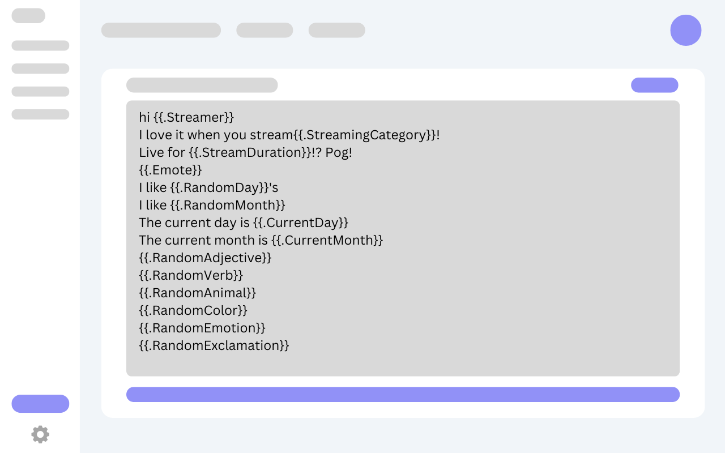Select the short logo placeholder atop the sidebar
The width and height of the screenshot is (725, 453).
[28, 16]
